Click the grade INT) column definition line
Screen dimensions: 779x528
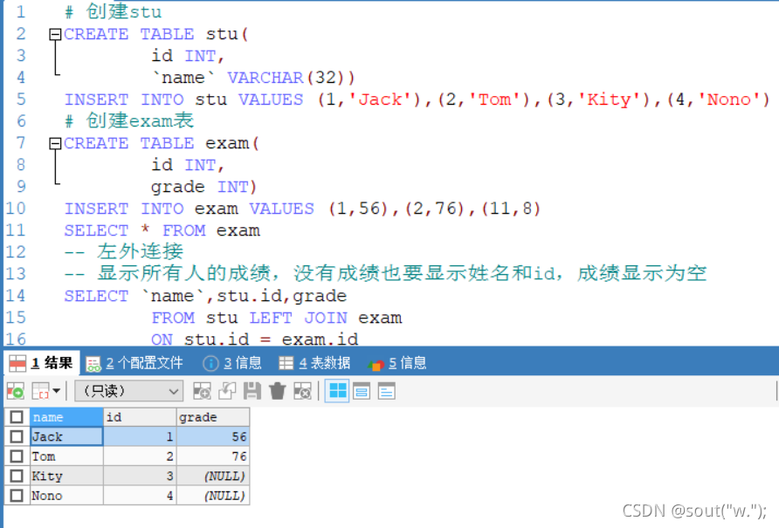coord(203,187)
